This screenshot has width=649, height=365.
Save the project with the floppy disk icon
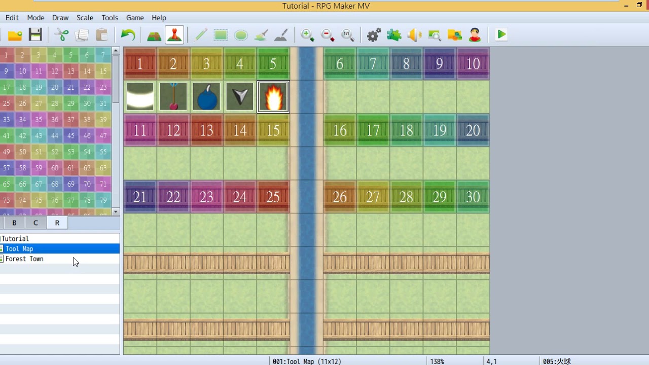[x=35, y=35]
